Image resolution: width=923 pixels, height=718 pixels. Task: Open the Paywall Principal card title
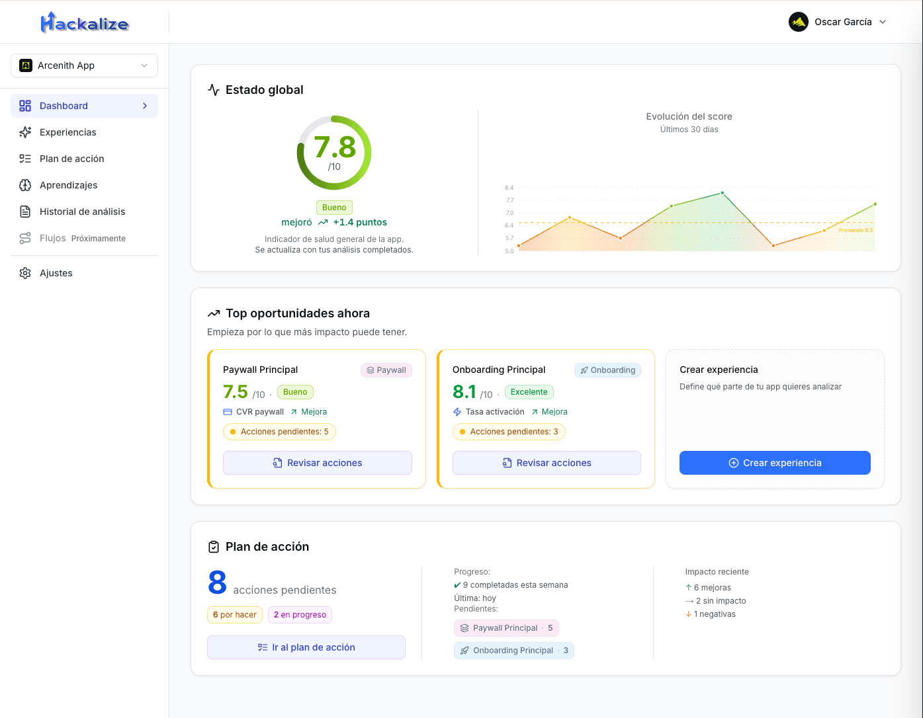click(x=260, y=370)
